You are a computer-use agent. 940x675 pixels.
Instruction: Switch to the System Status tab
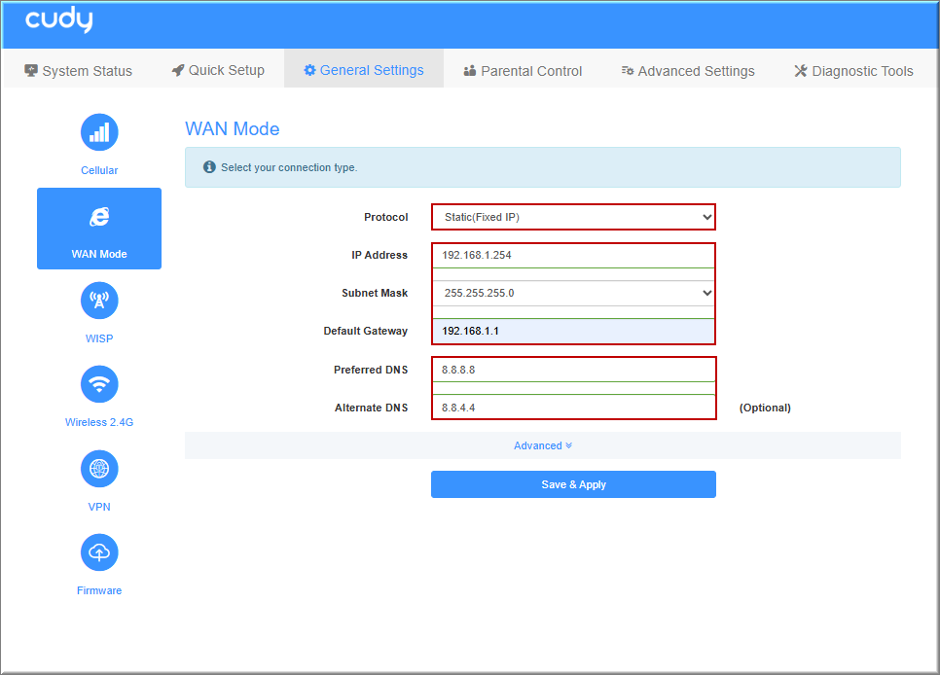(x=78, y=71)
